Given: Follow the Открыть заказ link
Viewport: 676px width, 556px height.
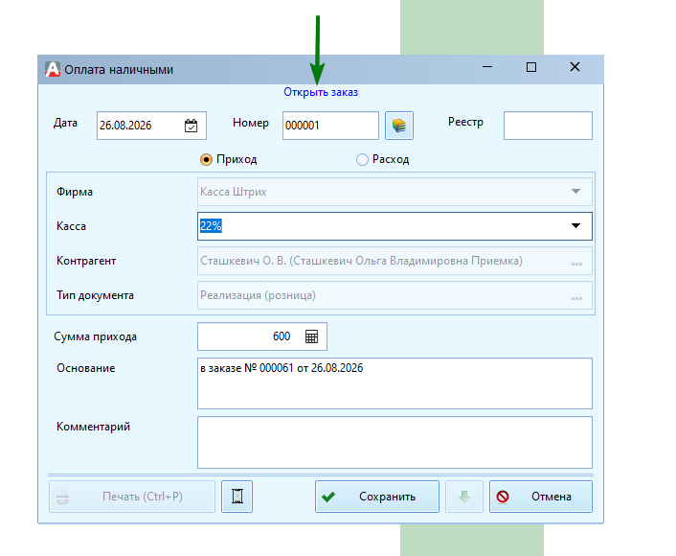Looking at the screenshot, I should tap(321, 92).
